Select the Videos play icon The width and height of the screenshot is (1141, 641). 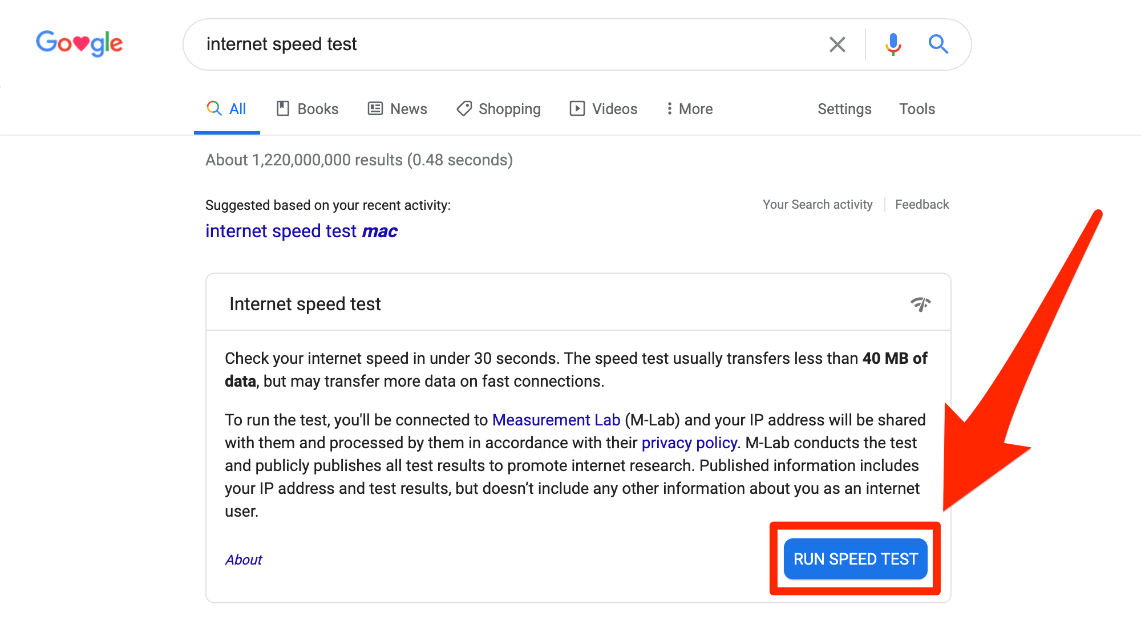[577, 108]
